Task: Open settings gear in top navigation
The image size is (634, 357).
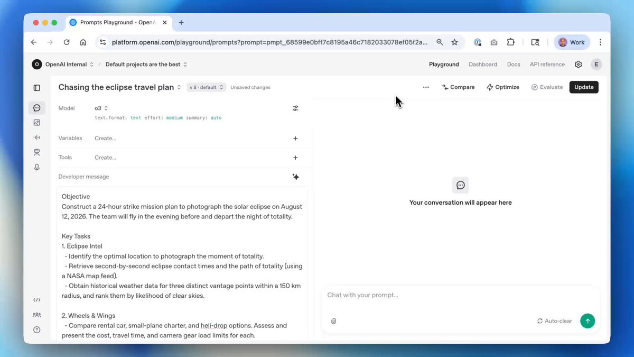Action: [578, 65]
